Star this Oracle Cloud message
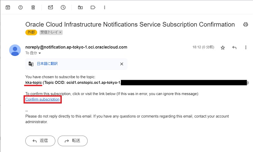The width and height of the screenshot is (253, 152). pos(223,48)
